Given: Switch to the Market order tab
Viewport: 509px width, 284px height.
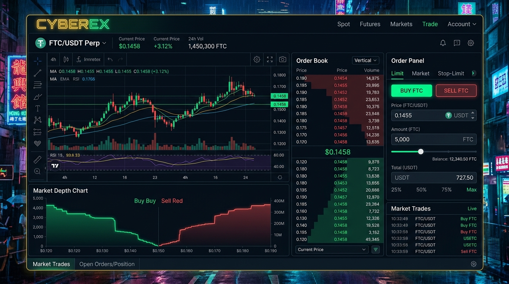Looking at the screenshot, I should [x=421, y=73].
